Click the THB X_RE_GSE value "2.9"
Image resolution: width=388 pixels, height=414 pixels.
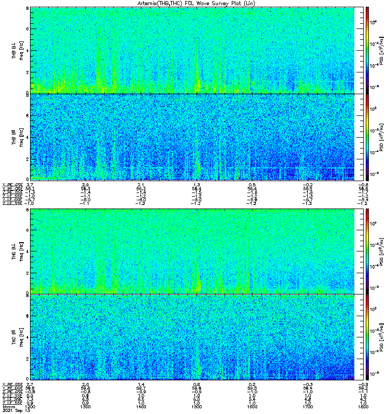tap(85, 185)
